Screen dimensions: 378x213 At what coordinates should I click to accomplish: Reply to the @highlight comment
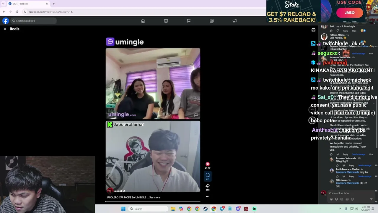(x=352, y=165)
